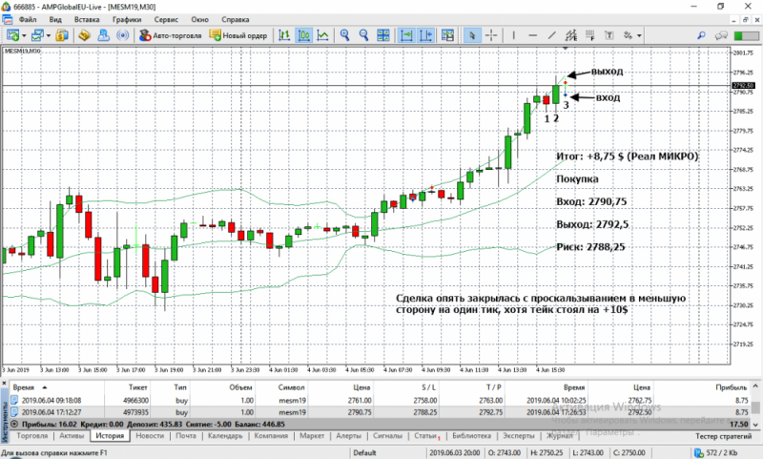Sort history by the Прибыль column header

(x=732, y=387)
